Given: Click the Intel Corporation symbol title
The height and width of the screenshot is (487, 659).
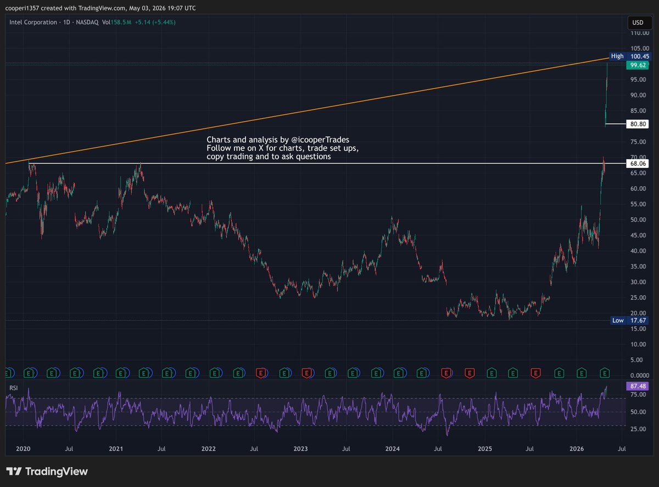Looking at the screenshot, I should click(33, 23).
